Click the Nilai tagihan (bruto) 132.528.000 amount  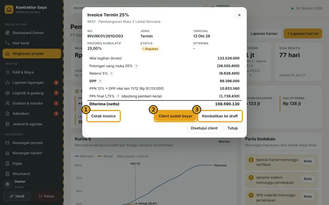pyautogui.click(x=228, y=58)
